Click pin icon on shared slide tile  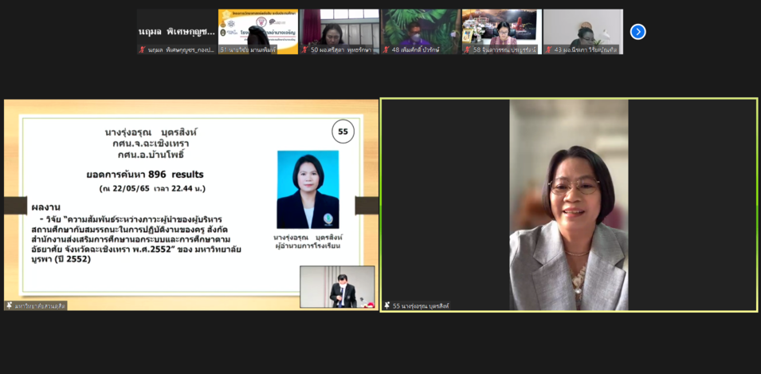tap(10, 305)
